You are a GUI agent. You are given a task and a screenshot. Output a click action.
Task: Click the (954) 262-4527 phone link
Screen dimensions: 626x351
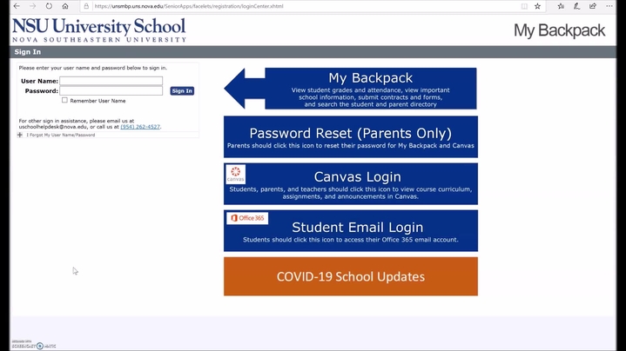[x=140, y=127]
